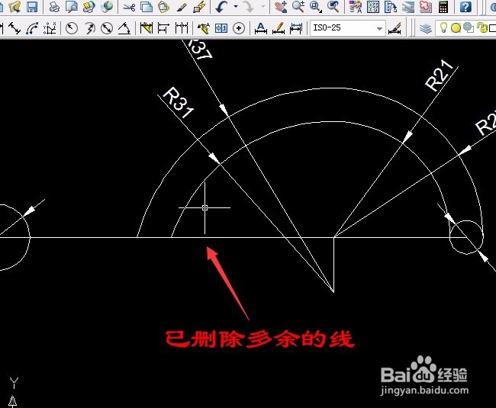This screenshot has height=408, width=496.
Task: Plot the drawing using the printer icon
Action: [54, 6]
